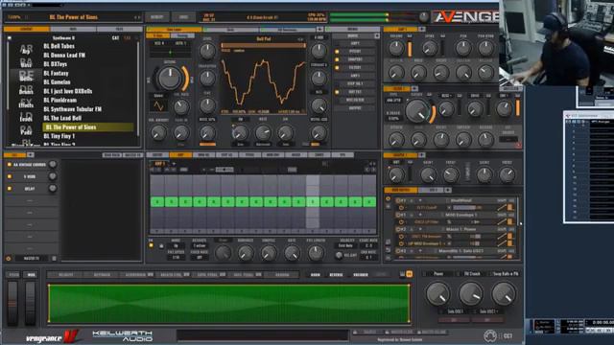
Task: Switch to the ARP tab
Action: coord(180,155)
